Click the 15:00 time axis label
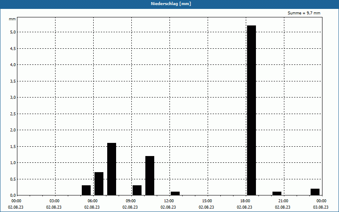Image resolution: width=339 pixels, height=212 pixels. 207,201
